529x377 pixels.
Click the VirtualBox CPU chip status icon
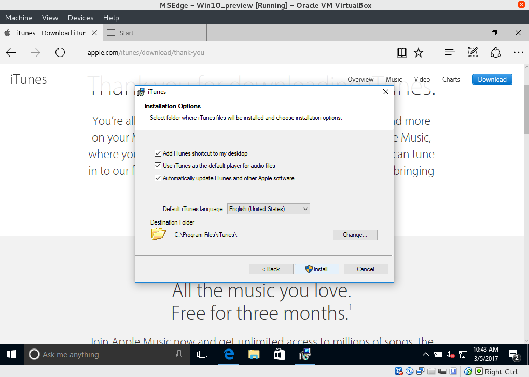(x=453, y=372)
